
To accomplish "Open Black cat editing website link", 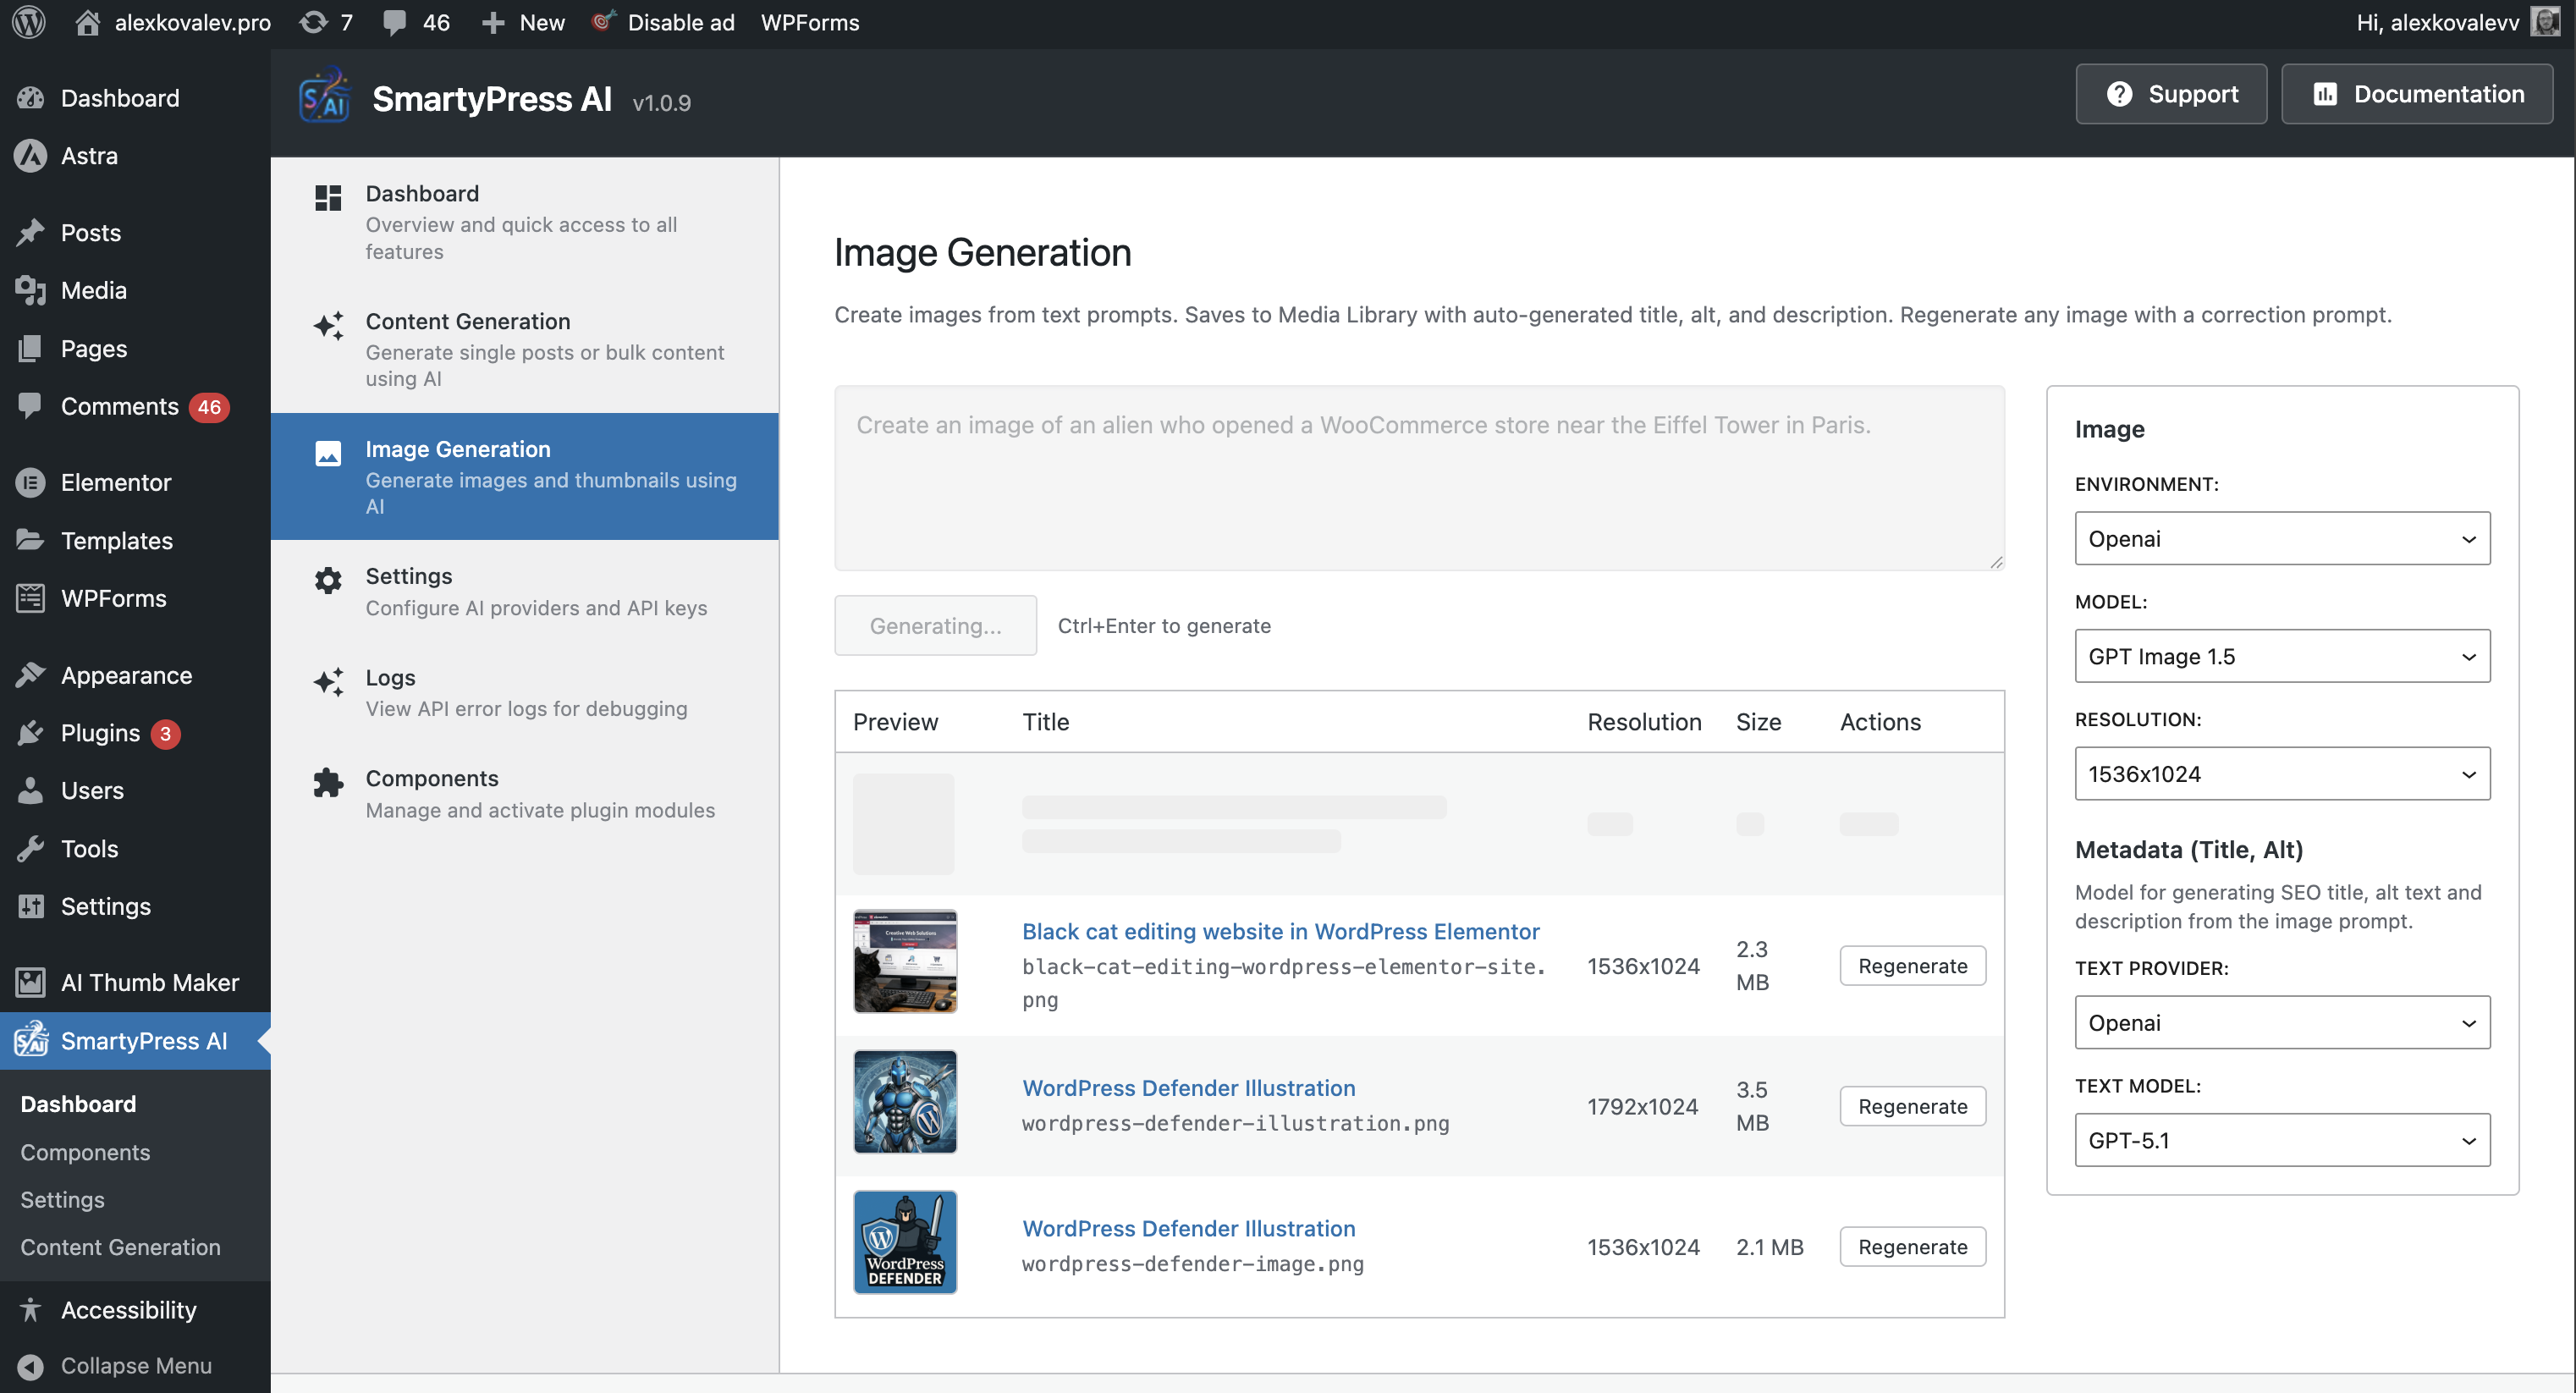I will click(1281, 931).
